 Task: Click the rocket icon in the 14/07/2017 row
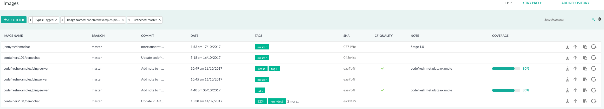tap(567, 101)
